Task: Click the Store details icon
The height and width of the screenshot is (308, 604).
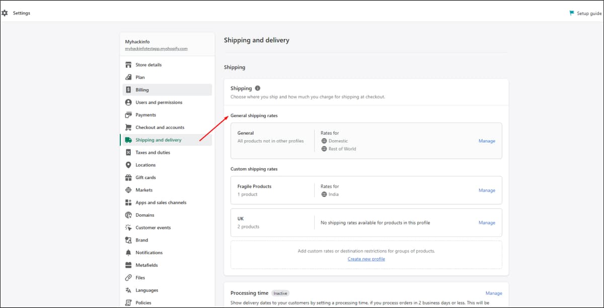Action: [x=128, y=65]
